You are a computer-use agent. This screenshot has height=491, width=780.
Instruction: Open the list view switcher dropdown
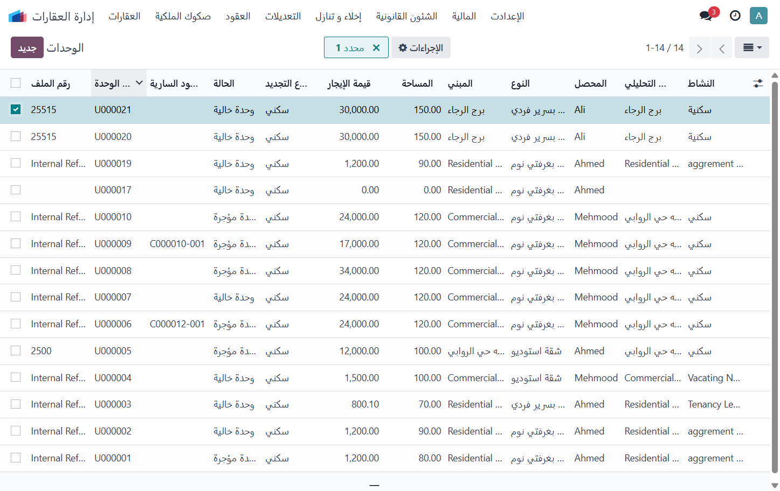[x=753, y=47]
